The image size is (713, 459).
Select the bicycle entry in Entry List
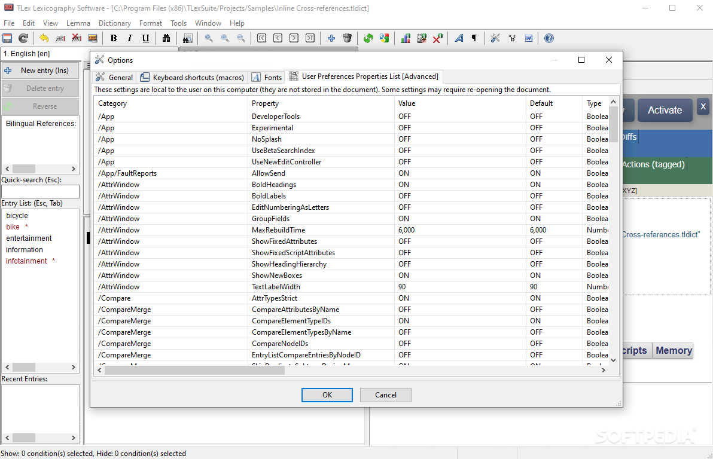coord(17,215)
